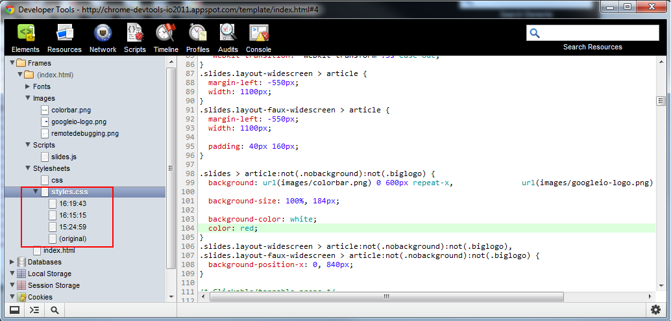Viewport: 671px width, 321px height.
Task: Click the Local Storage grid icon
Action: (21, 274)
